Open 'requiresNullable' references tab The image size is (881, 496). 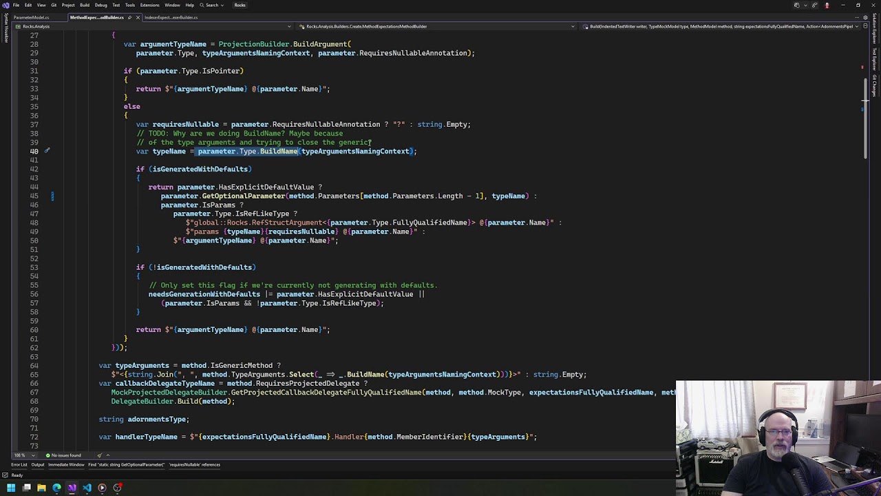click(x=195, y=464)
